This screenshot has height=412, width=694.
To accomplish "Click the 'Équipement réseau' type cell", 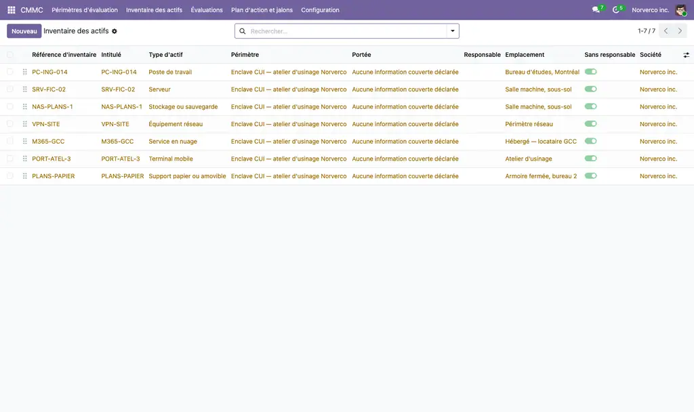I will (176, 124).
